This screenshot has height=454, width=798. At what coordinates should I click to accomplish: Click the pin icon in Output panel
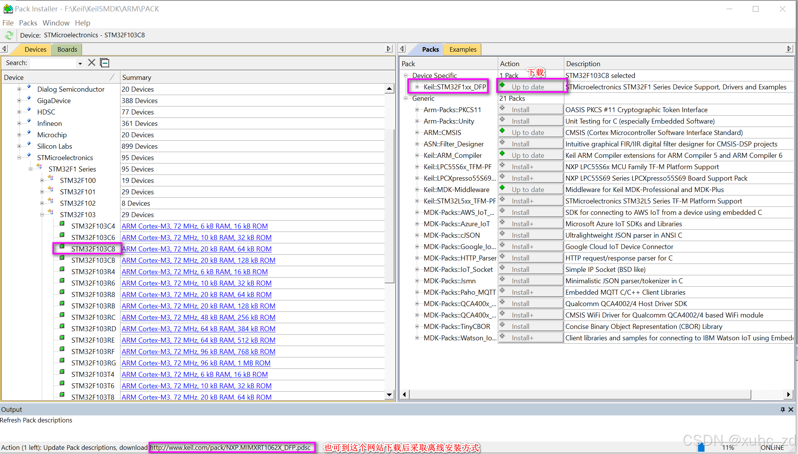click(x=782, y=410)
